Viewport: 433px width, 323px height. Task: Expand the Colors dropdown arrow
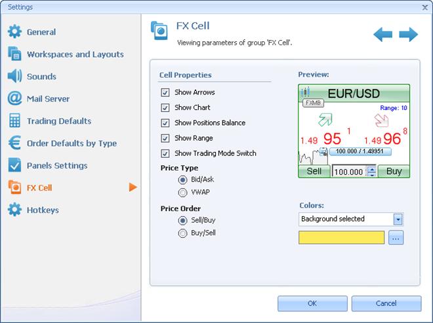pyautogui.click(x=398, y=219)
